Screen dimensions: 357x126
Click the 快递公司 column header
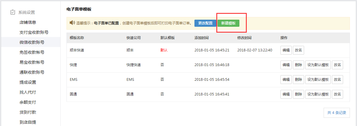point(134,38)
